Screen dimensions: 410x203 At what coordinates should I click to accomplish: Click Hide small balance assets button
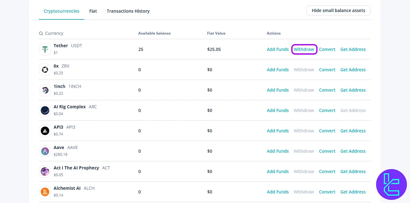tap(338, 10)
